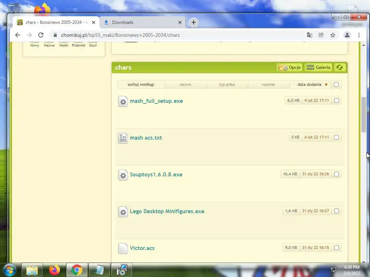Screen dimensions: 370x277
Task: Click the green refresh icon in chars header
Action: (x=340, y=67)
